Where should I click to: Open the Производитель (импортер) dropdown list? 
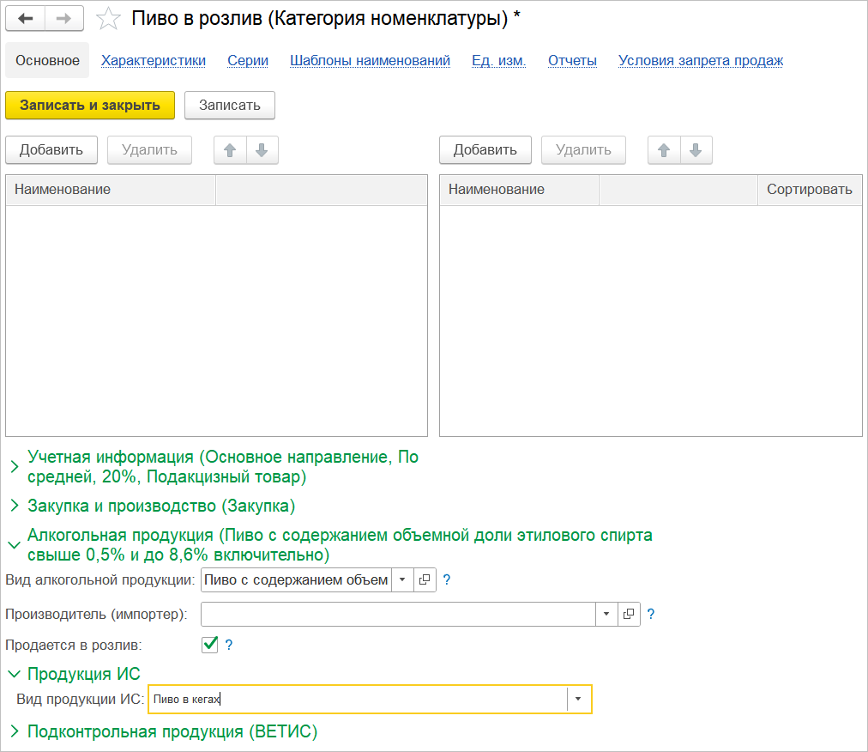tap(606, 615)
